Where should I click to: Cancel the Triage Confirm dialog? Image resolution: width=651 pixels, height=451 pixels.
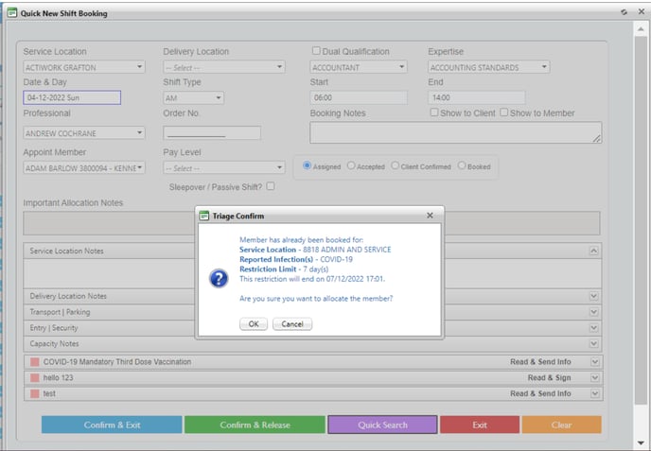(292, 323)
